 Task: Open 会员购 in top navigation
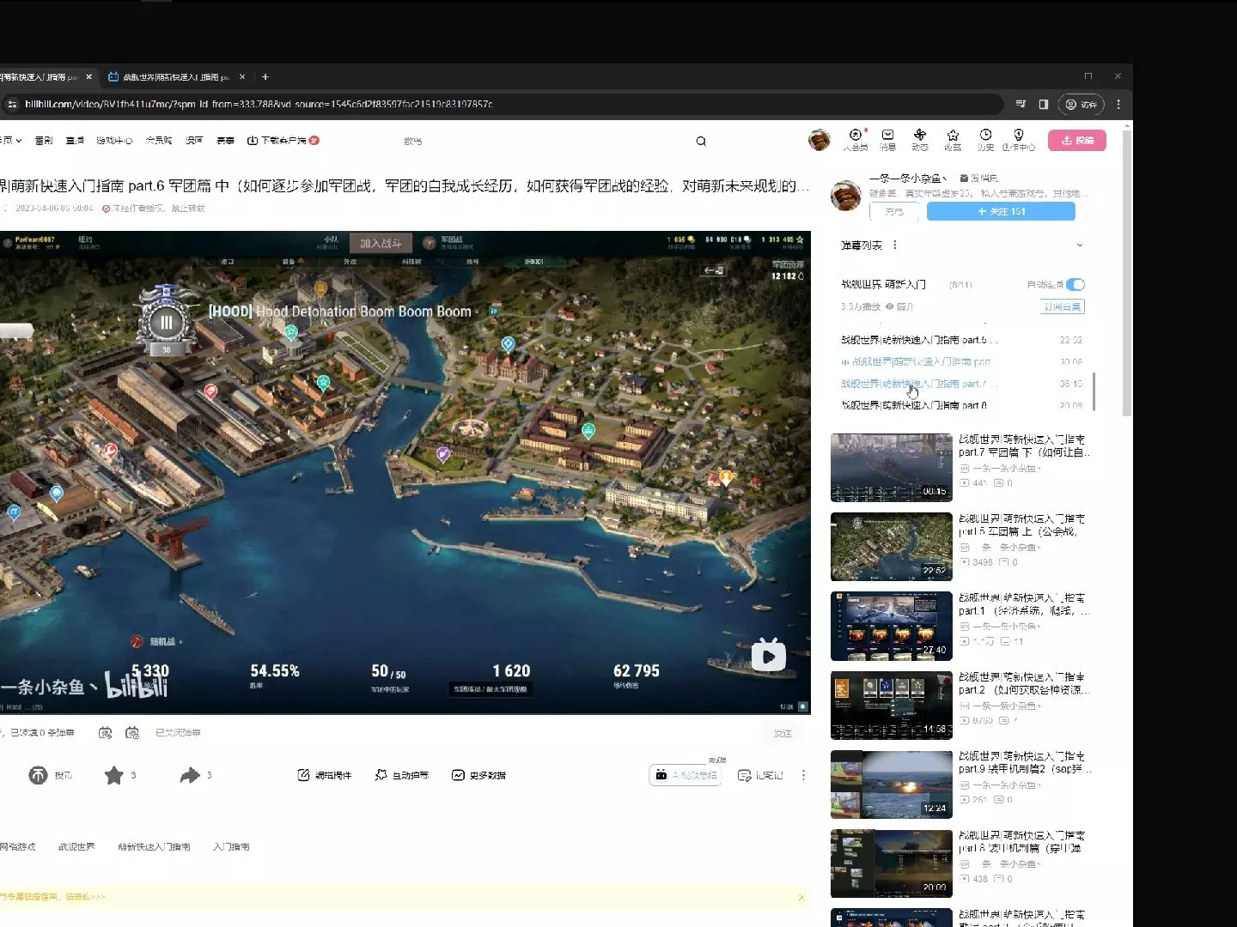click(x=159, y=141)
